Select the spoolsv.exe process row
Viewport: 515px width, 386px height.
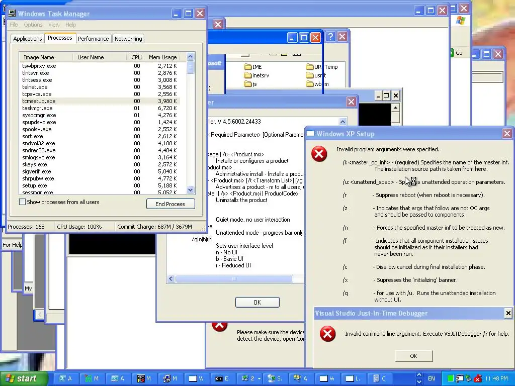(x=100, y=129)
